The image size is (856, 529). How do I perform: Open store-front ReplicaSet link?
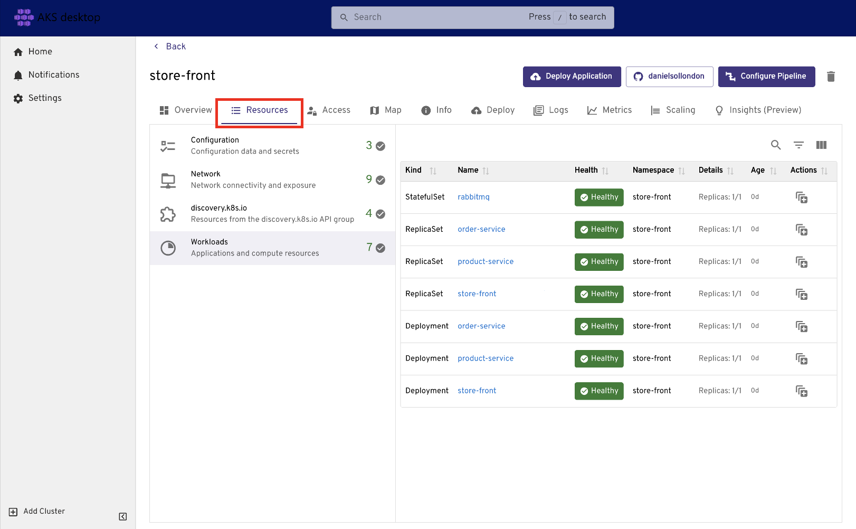click(x=477, y=294)
